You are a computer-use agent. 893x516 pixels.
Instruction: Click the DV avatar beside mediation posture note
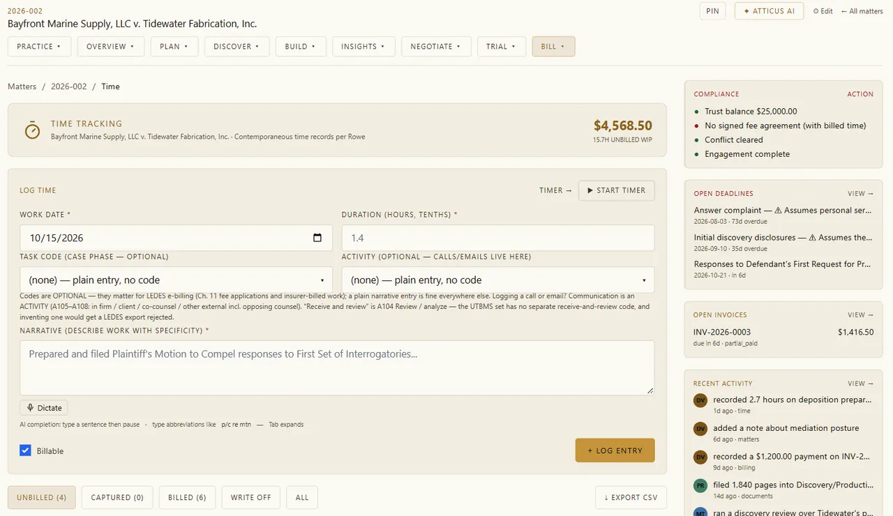coord(700,429)
